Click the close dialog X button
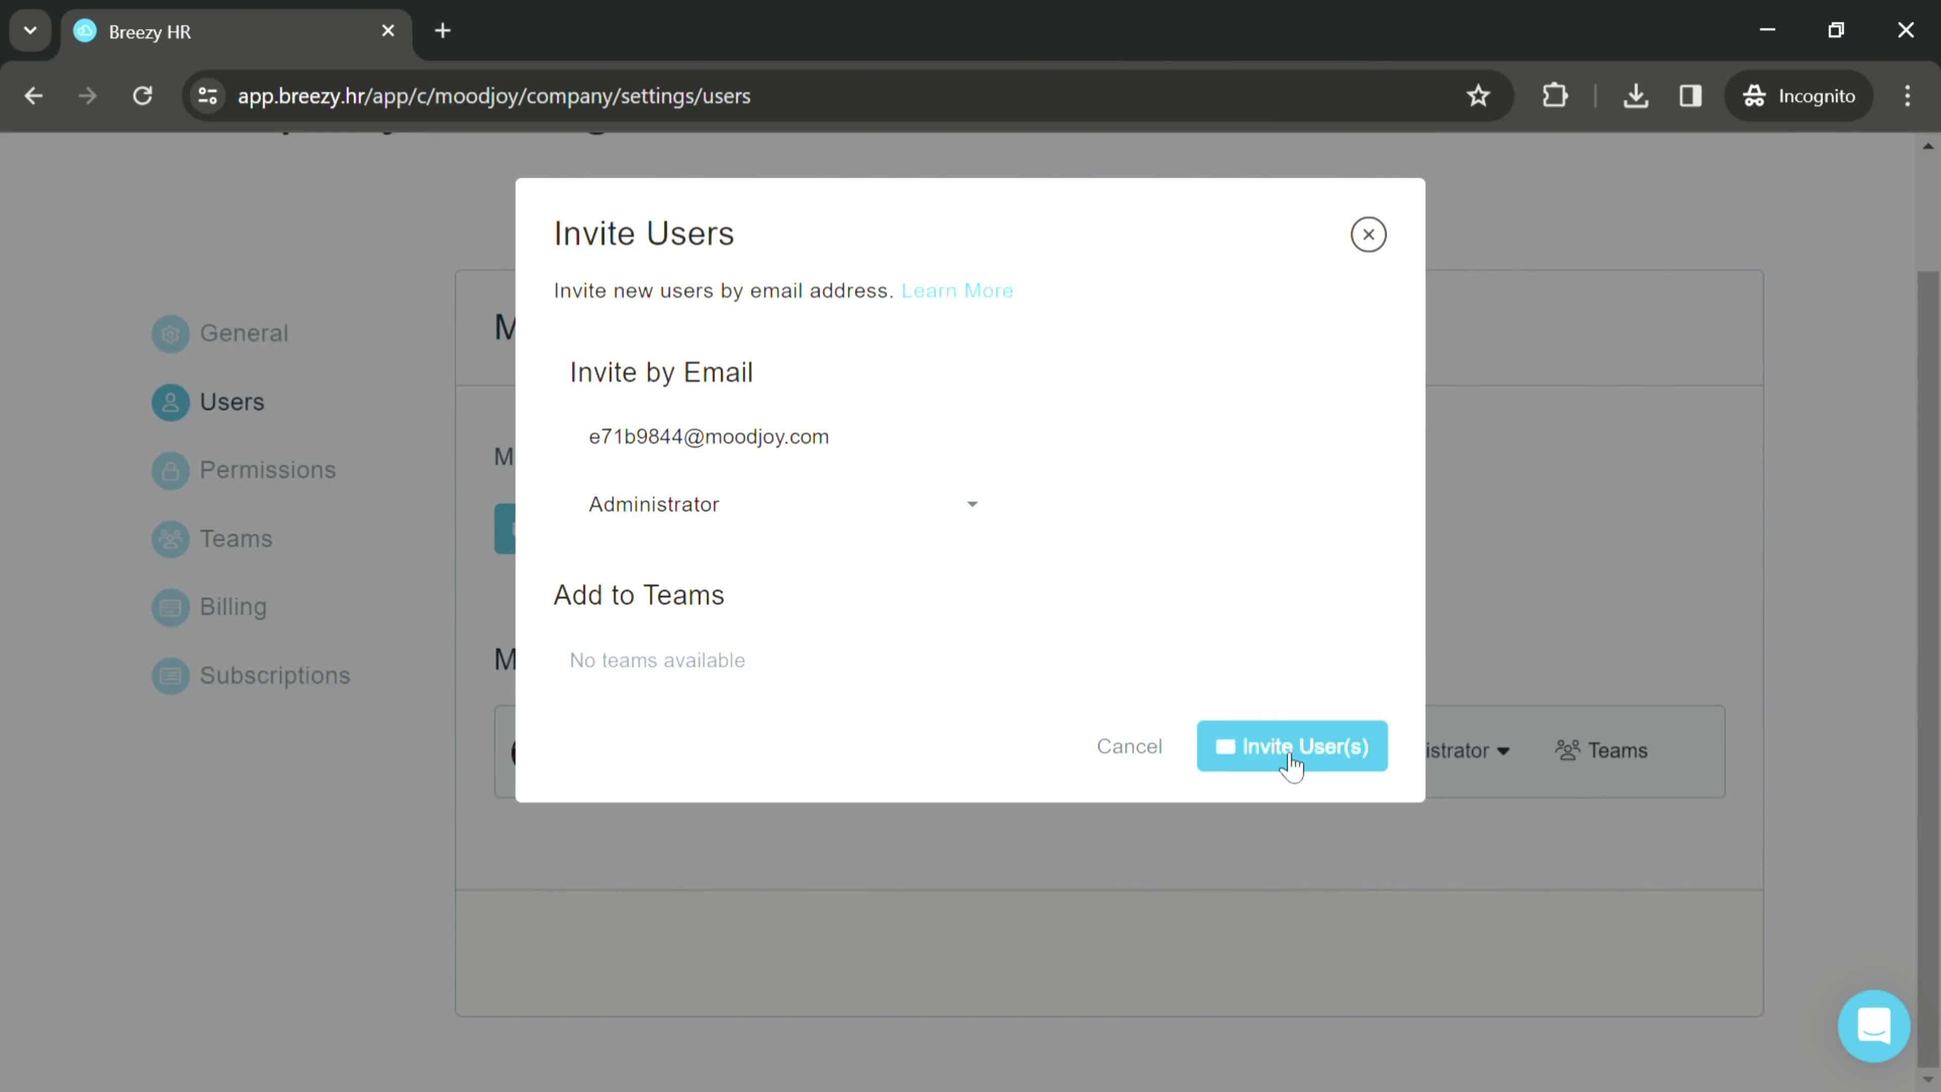The image size is (1941, 1092). [1369, 235]
